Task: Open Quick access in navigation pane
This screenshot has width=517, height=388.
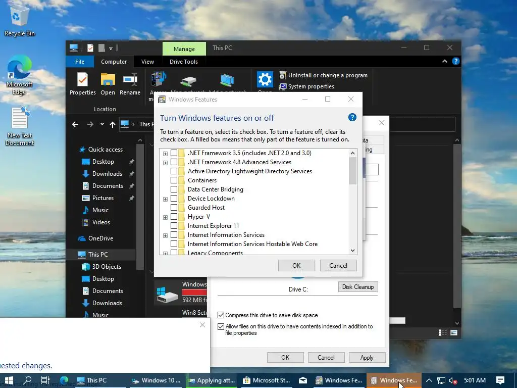Action: click(101, 150)
